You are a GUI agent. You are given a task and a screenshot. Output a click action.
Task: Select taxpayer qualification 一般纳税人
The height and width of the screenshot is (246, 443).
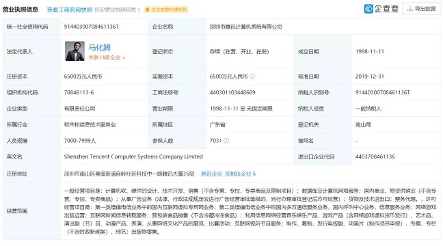pyautogui.click(x=368, y=109)
